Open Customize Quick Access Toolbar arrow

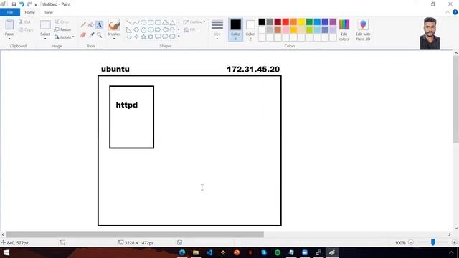click(x=36, y=5)
